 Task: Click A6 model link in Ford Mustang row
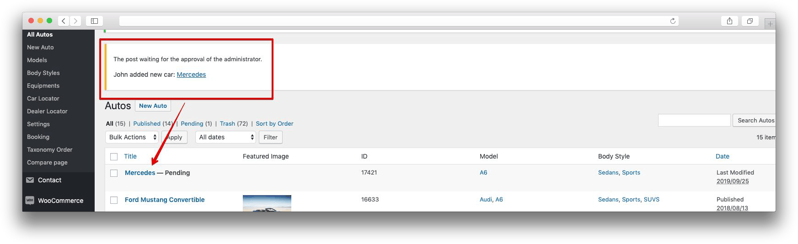pos(499,199)
